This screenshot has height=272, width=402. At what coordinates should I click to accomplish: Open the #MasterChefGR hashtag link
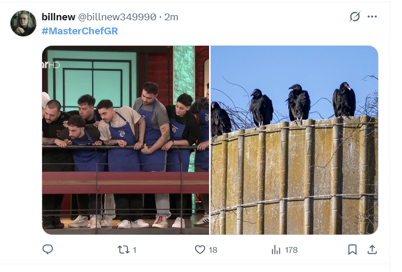click(x=80, y=31)
